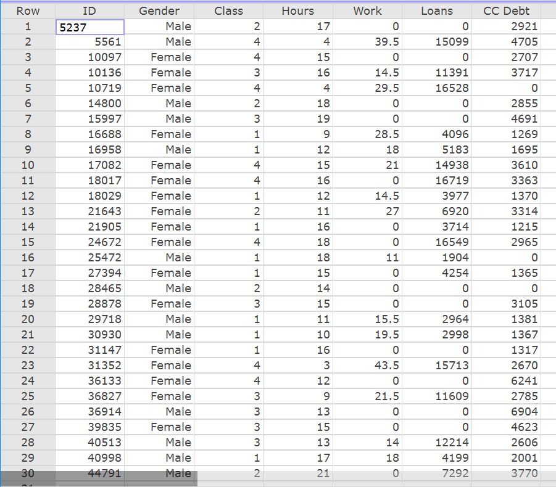Select the CC Debt cell showing 6241
Image resolution: width=556 pixels, height=487 pixels.
click(x=507, y=381)
